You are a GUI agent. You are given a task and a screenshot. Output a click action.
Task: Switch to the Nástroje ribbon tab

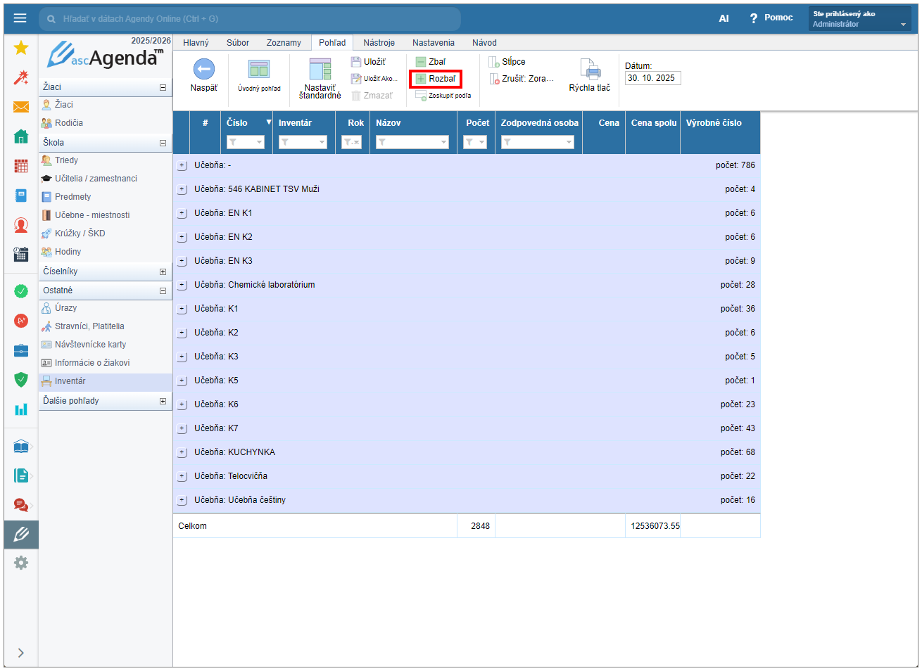click(379, 43)
